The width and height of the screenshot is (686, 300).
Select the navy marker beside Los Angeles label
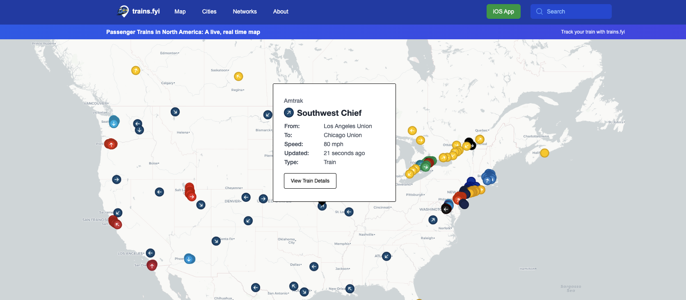151,253
